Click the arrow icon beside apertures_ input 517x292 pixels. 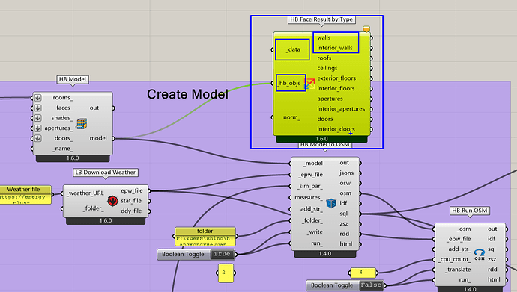[38, 128]
